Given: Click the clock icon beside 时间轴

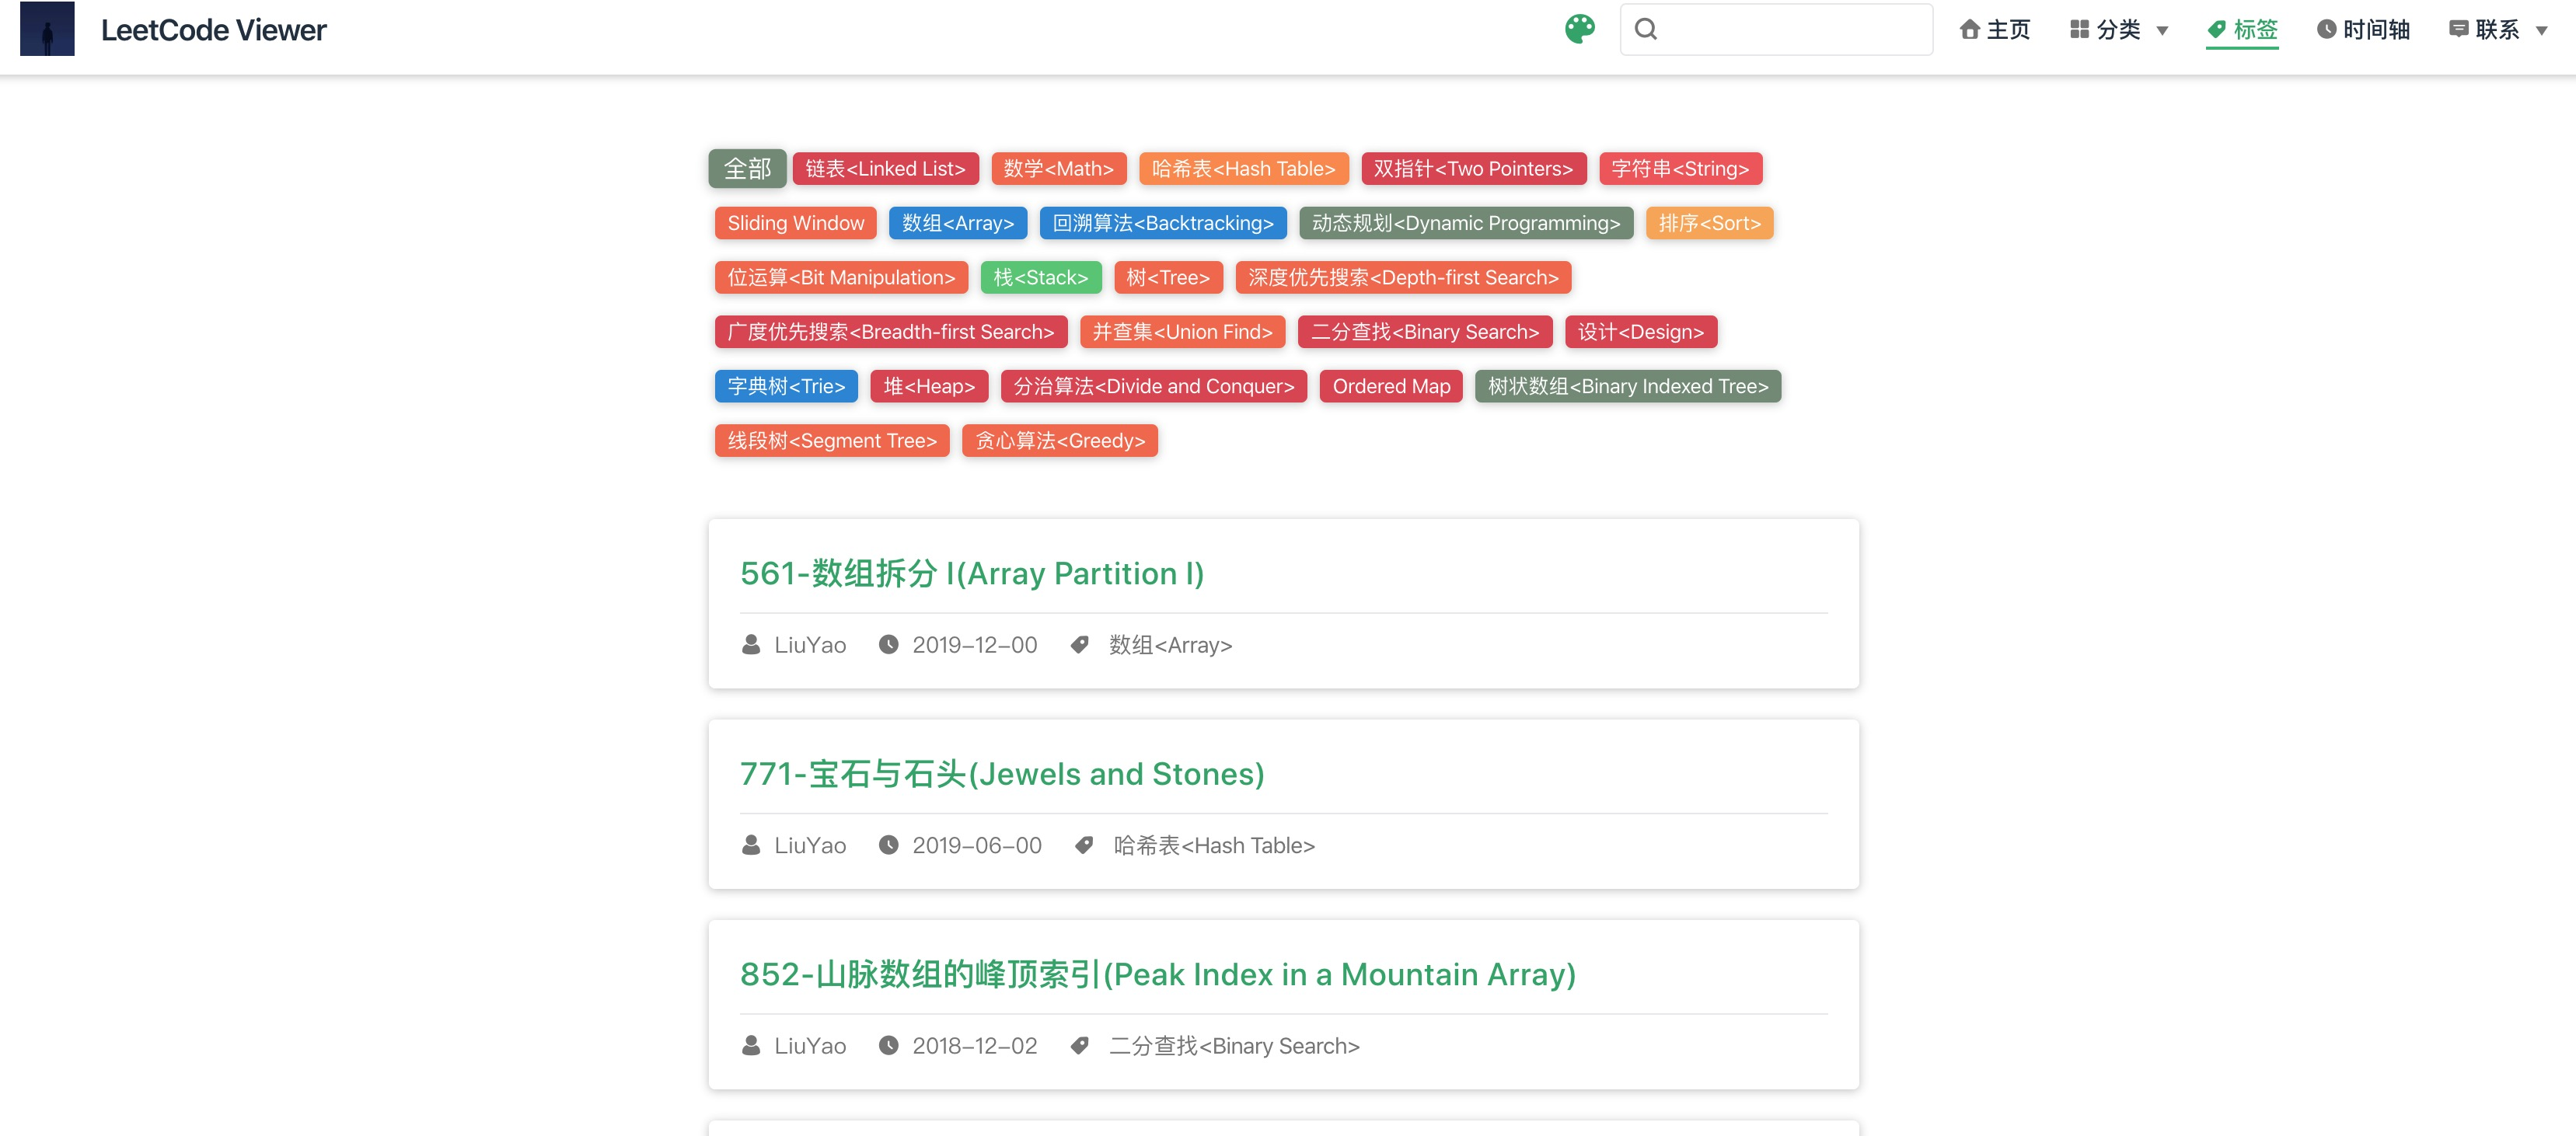Looking at the screenshot, I should 2326,30.
